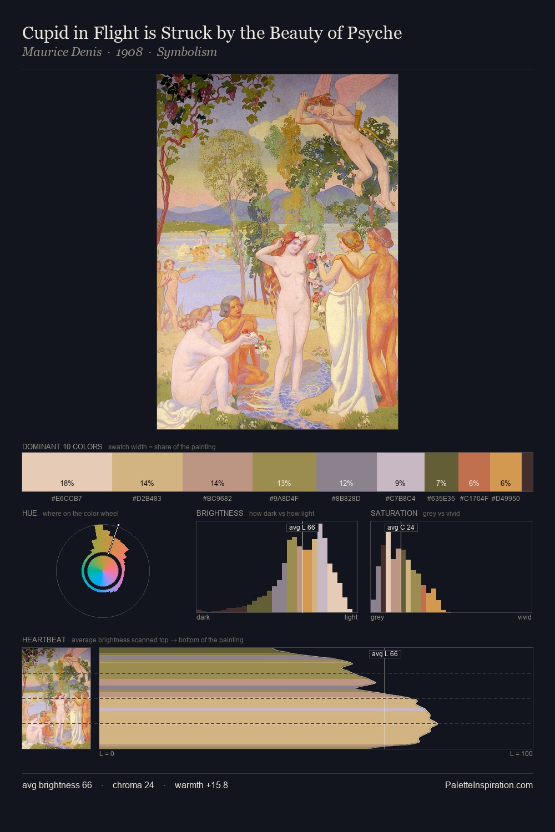555x832 pixels.
Task: Open the small painting thumbnail beside Heartbeat chart
Action: [56, 698]
